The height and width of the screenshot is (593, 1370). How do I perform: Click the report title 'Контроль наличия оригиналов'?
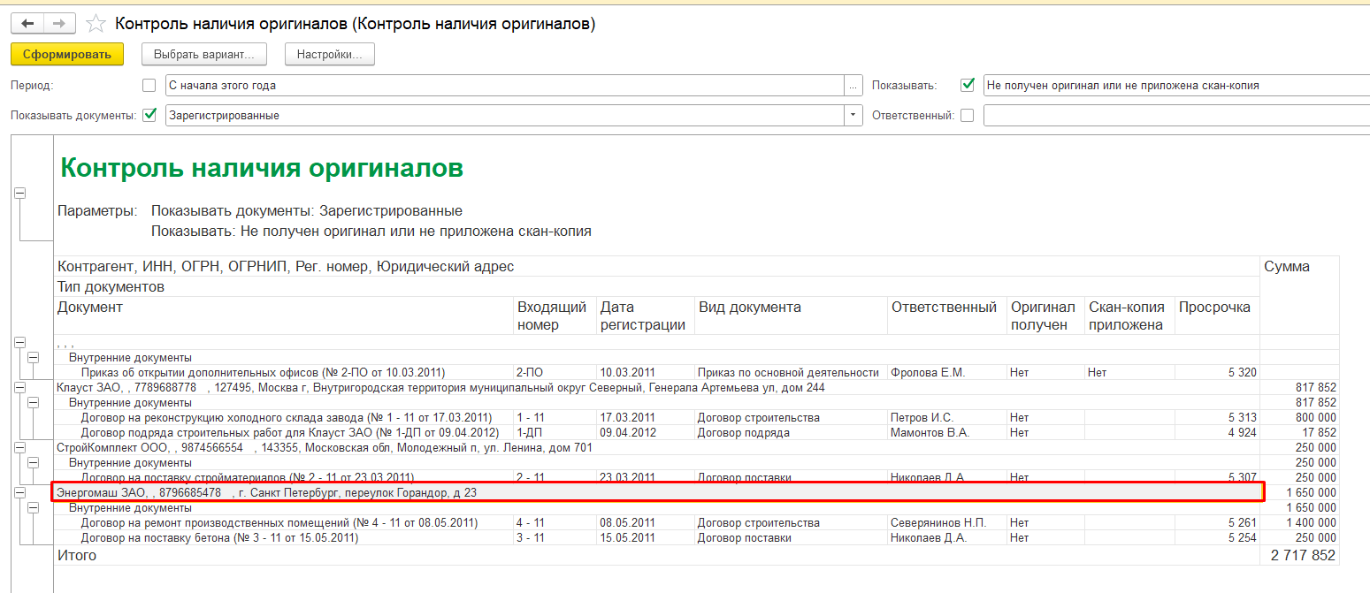coord(262,168)
